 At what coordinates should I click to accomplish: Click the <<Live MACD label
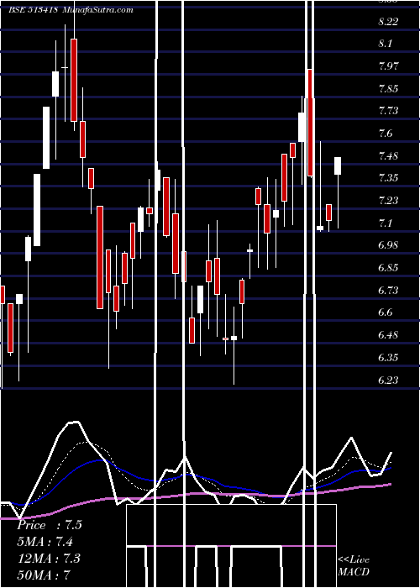[x=354, y=565]
